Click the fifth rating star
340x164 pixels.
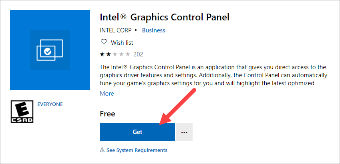pyautogui.click(x=128, y=54)
